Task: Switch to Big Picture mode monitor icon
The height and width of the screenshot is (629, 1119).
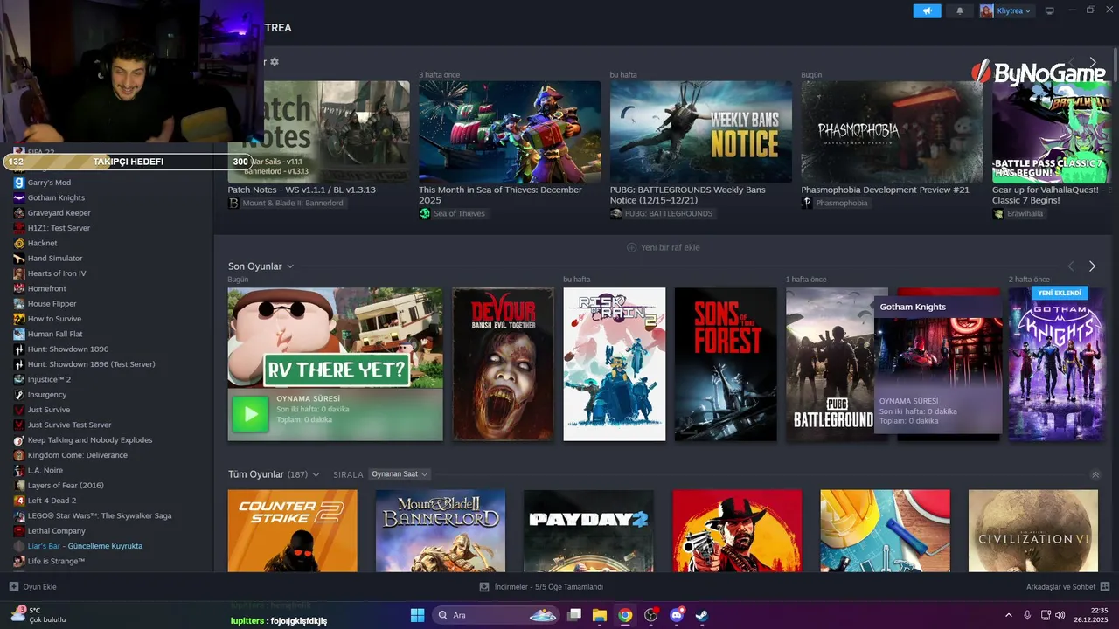Action: pyautogui.click(x=1050, y=11)
